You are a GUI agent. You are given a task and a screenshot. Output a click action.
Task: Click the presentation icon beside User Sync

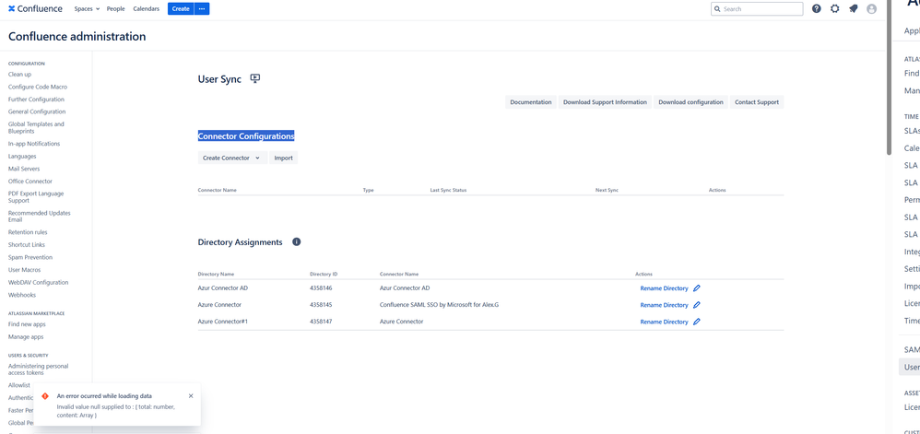coord(254,78)
